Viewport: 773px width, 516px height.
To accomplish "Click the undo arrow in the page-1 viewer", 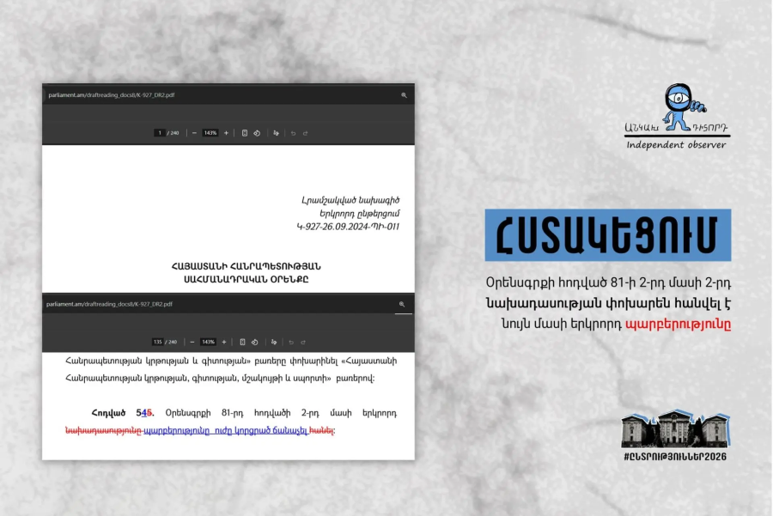I will coord(294,133).
